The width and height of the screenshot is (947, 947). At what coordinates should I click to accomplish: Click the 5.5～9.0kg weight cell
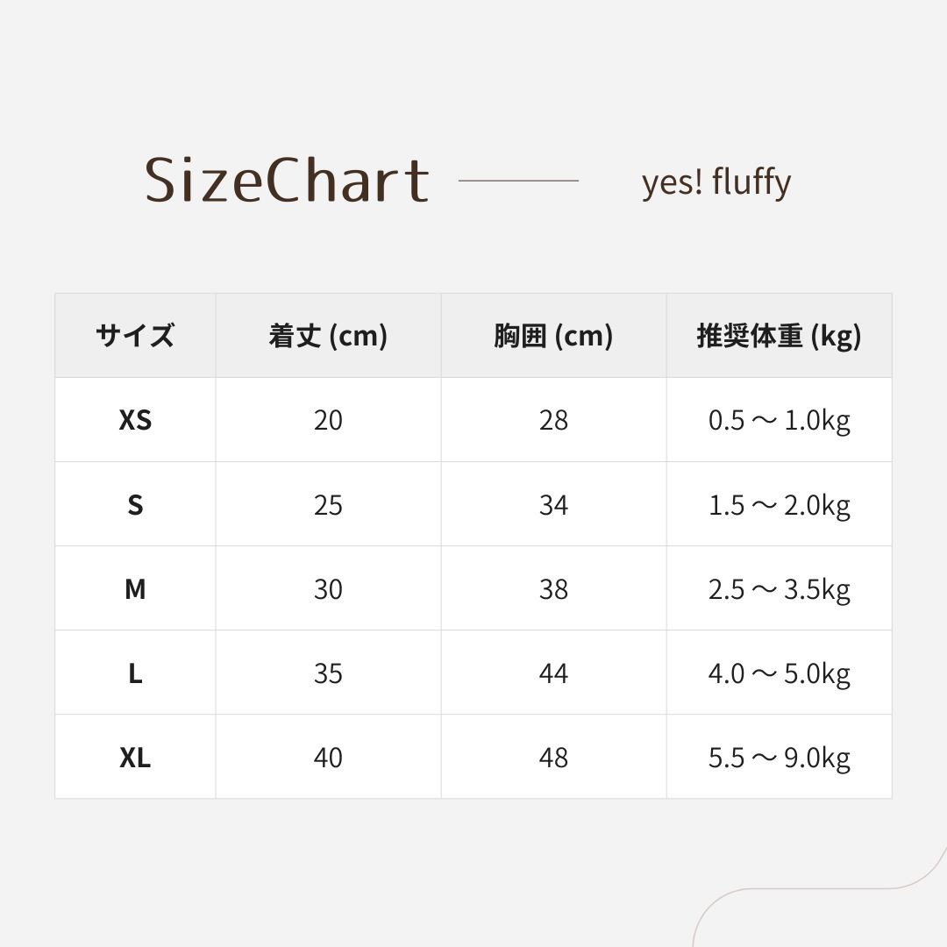(779, 758)
